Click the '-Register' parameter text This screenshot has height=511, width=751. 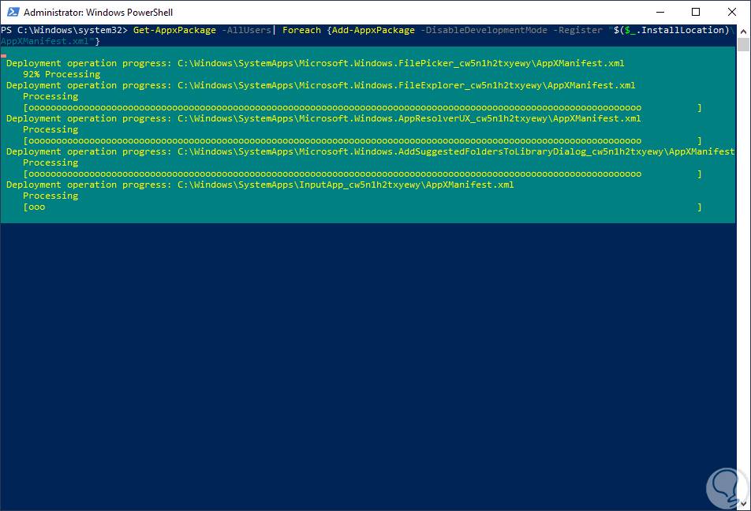tap(577, 30)
